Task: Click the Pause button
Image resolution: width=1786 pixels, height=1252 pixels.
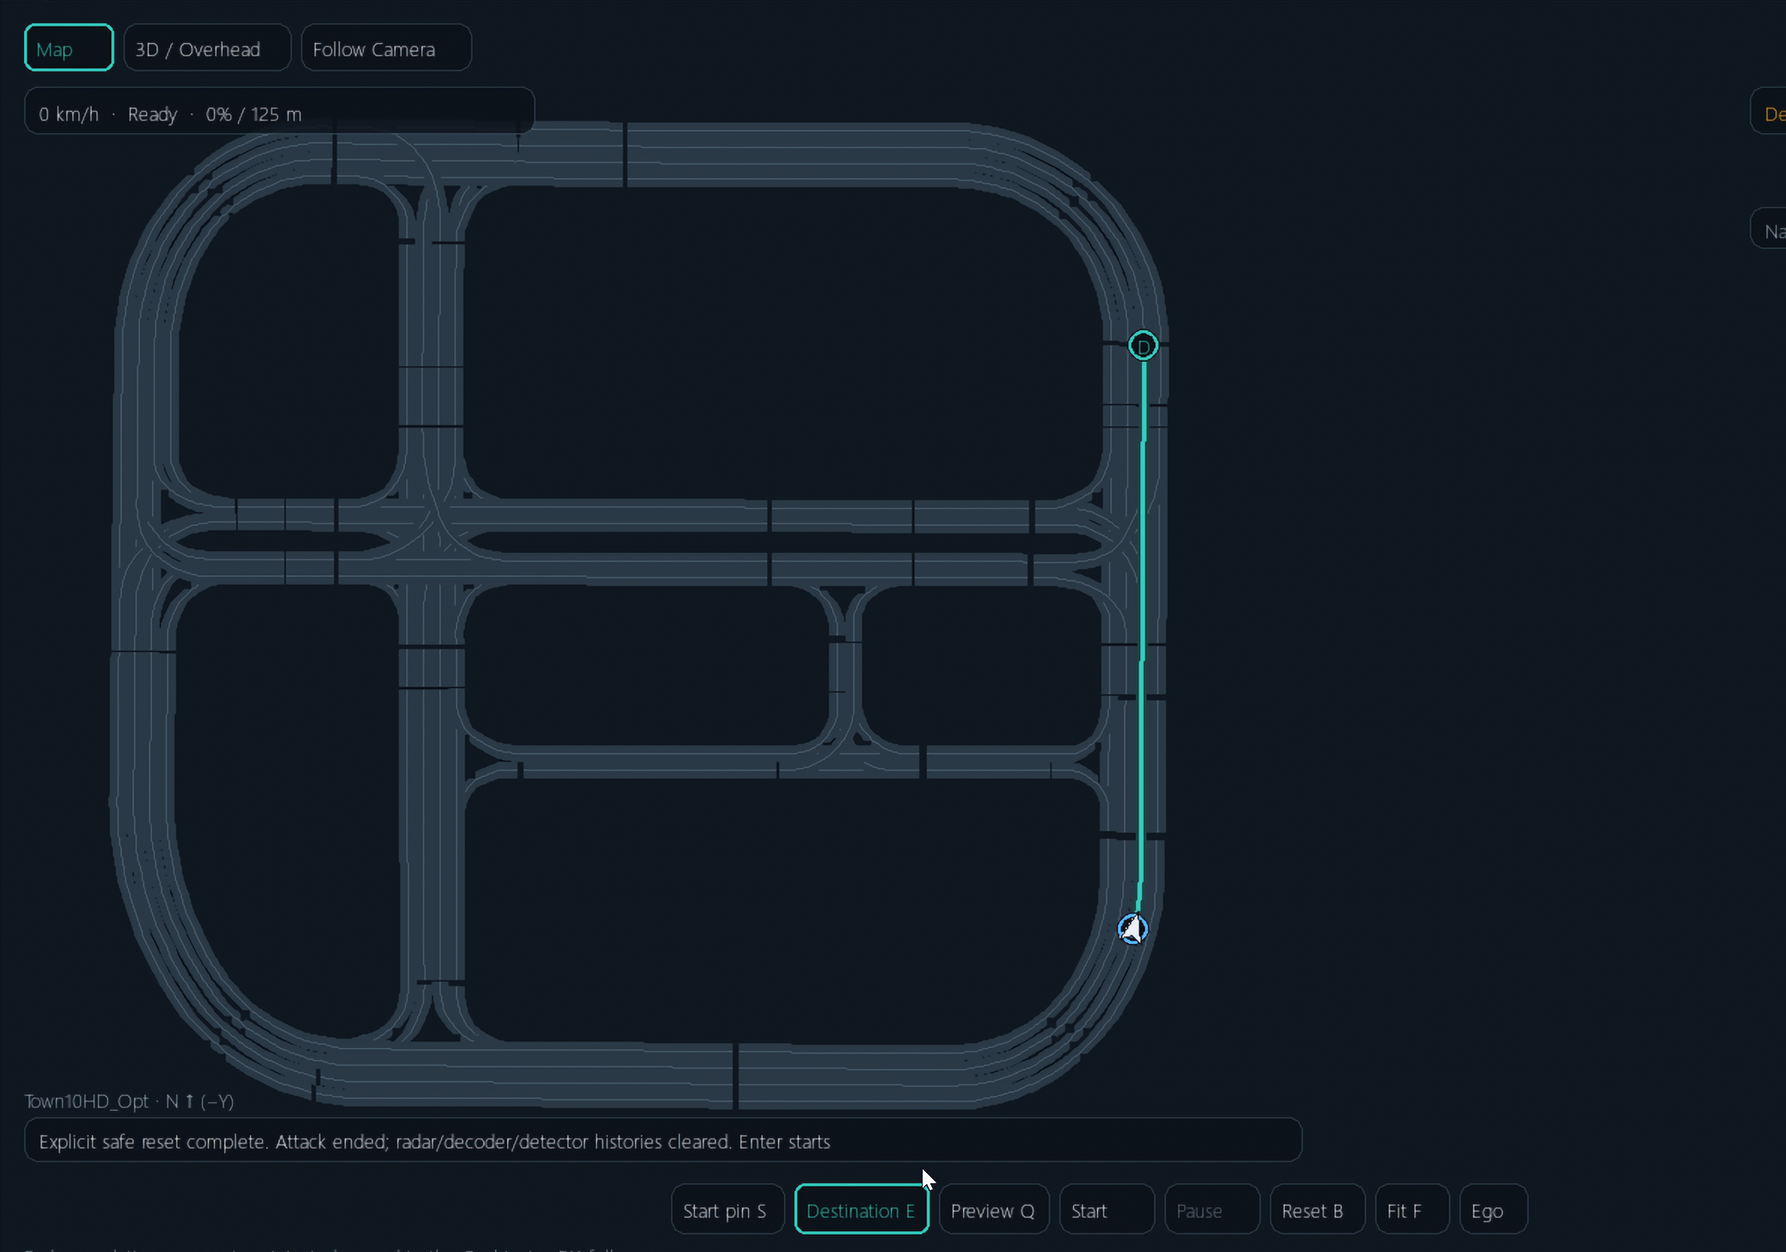Action: pyautogui.click(x=1212, y=1210)
